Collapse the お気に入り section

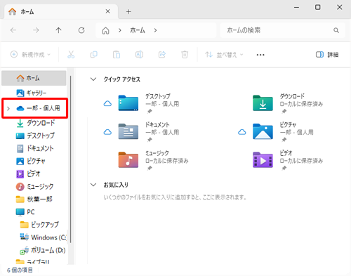[93, 185]
